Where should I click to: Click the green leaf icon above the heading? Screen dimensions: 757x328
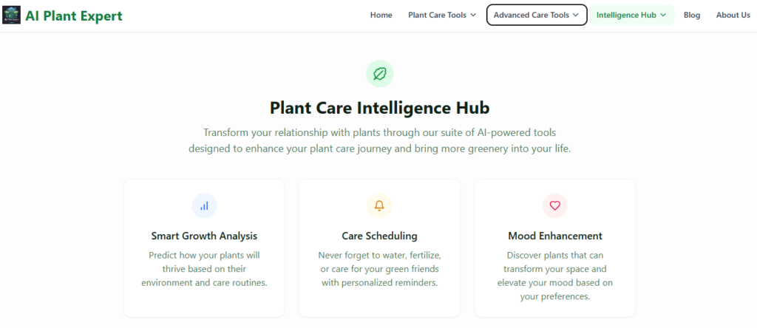(379, 73)
